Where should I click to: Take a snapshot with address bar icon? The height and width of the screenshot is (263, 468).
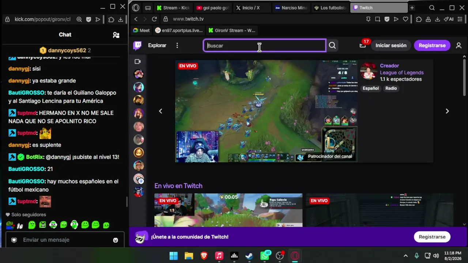[378, 19]
